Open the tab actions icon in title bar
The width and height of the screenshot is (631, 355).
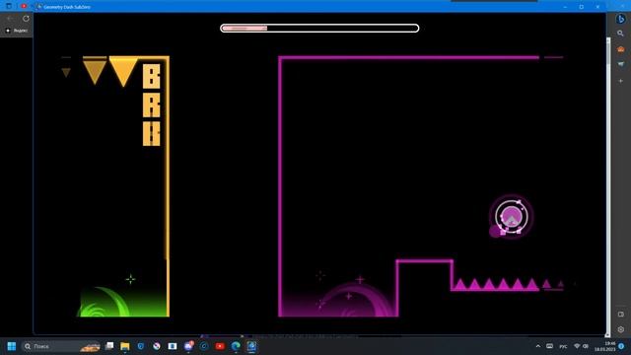point(9,7)
